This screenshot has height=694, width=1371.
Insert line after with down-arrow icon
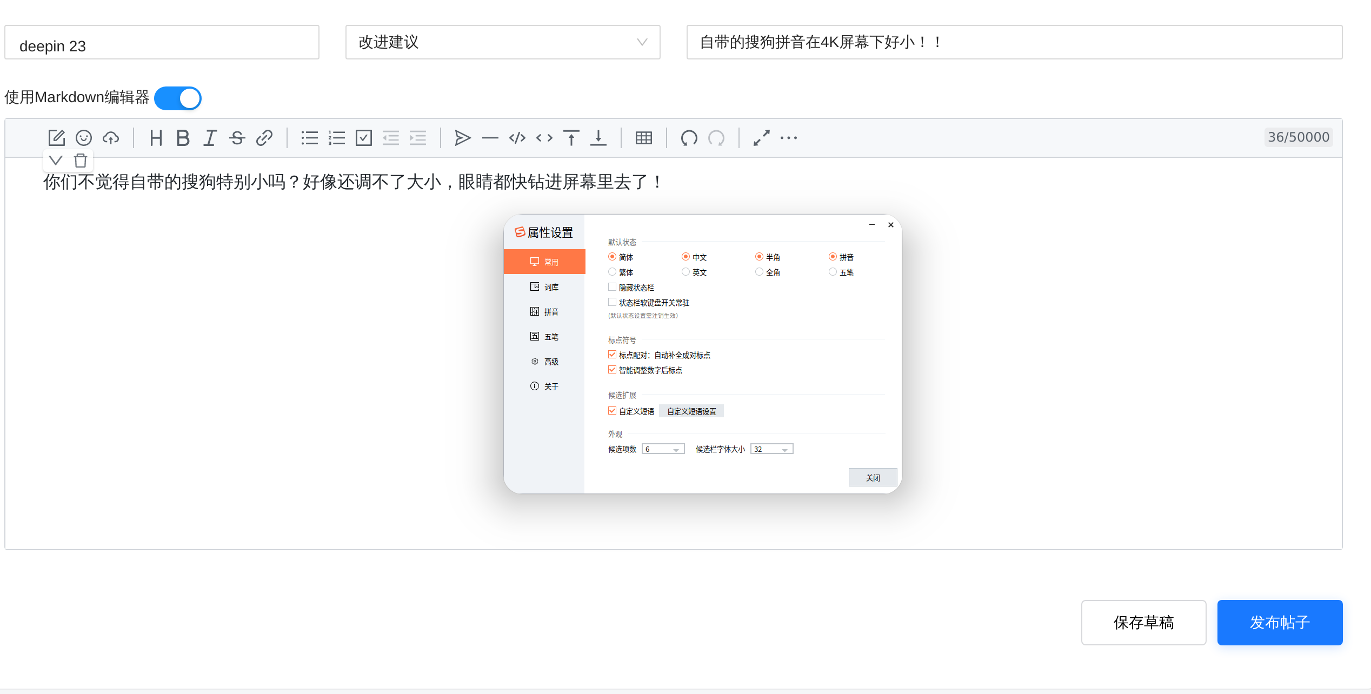[598, 138]
